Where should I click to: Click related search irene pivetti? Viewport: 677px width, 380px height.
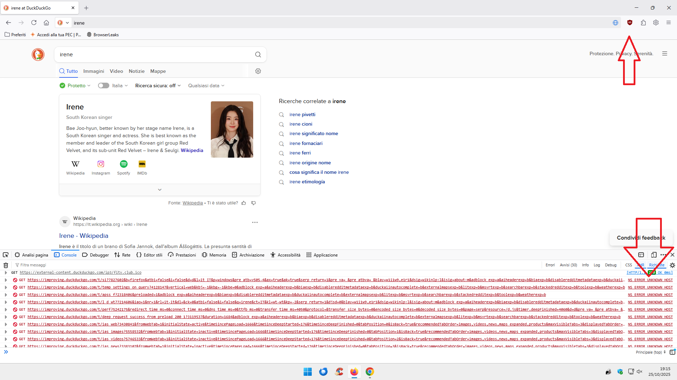[x=302, y=114]
